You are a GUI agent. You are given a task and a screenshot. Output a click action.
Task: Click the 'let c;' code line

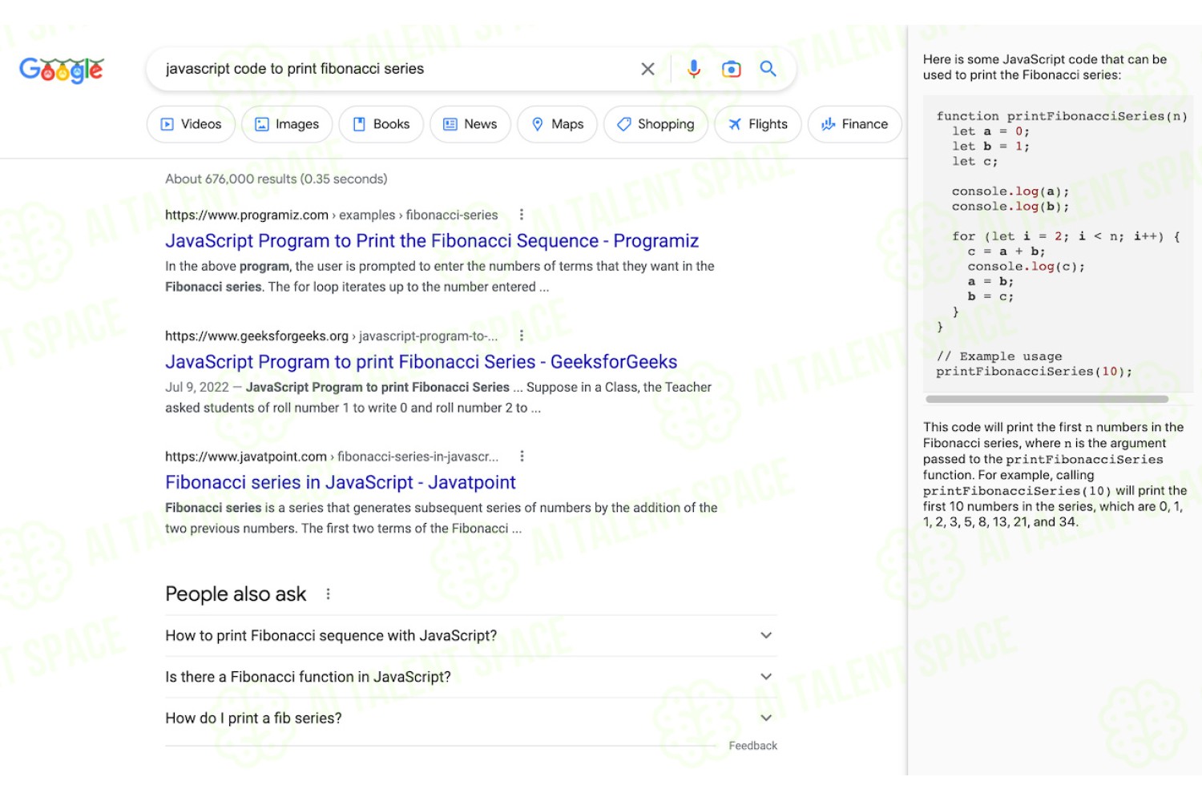coord(974,162)
